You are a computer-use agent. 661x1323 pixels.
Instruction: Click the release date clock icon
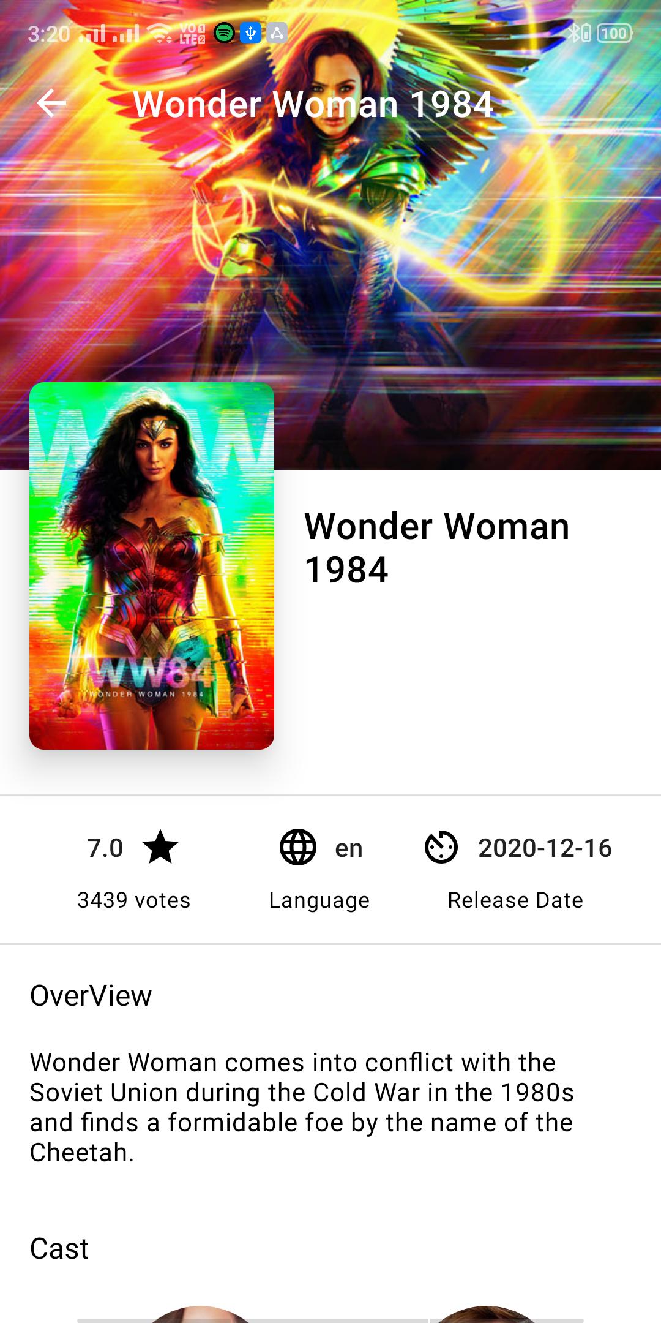[x=441, y=848]
